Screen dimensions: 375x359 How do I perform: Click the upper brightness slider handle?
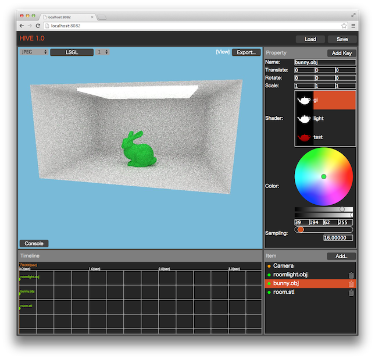coord(342,209)
